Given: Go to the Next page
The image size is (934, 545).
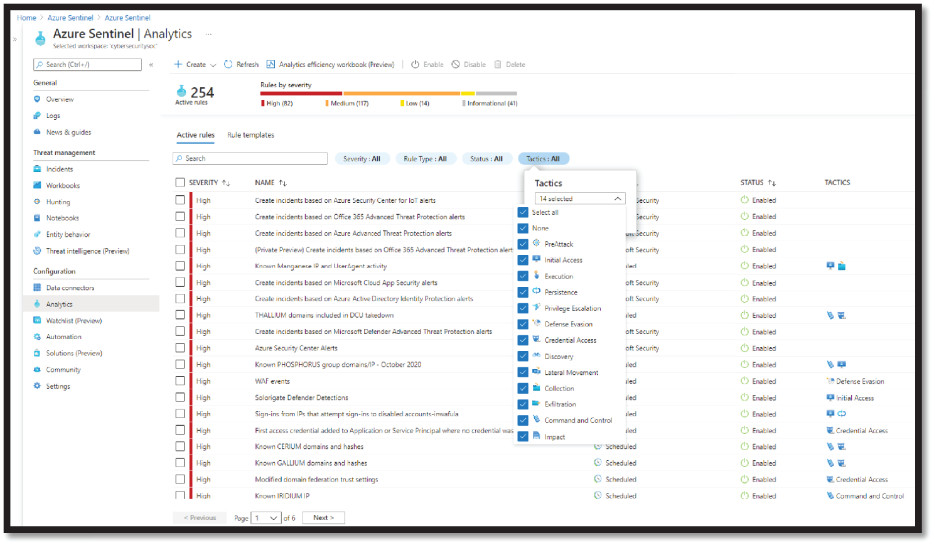Looking at the screenshot, I should coord(324,518).
